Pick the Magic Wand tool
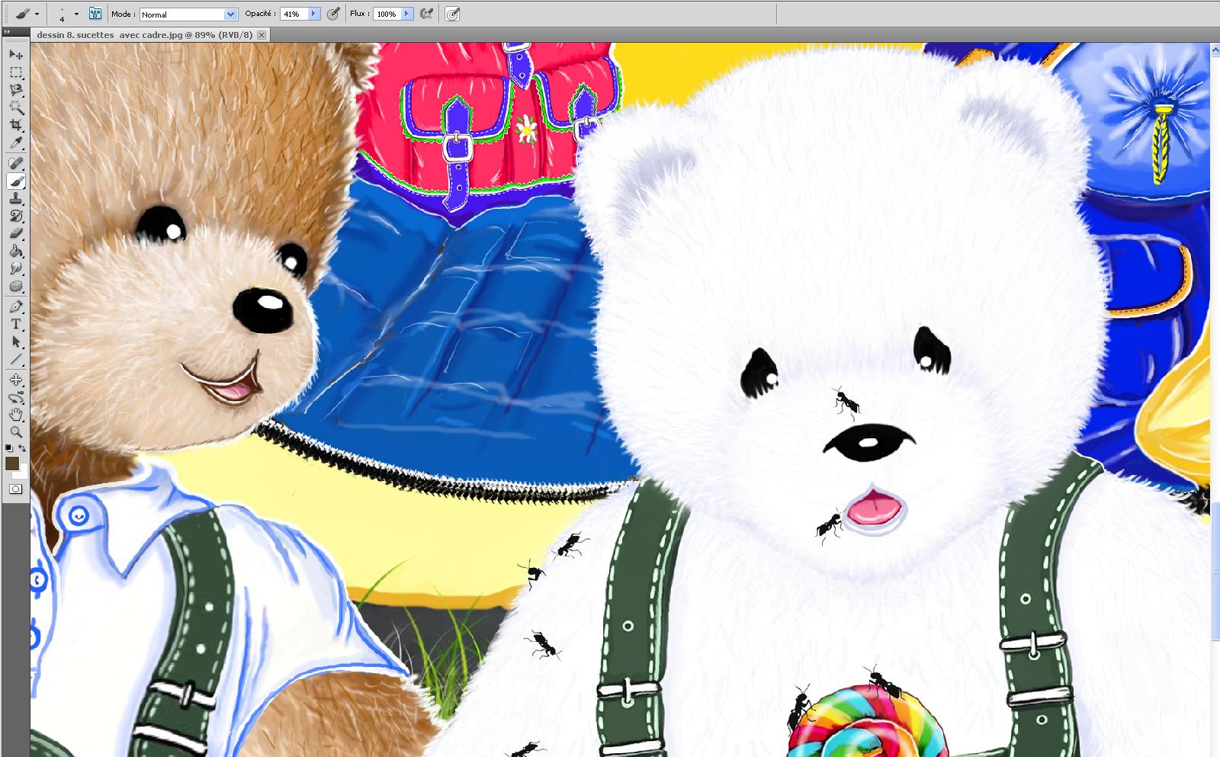The height and width of the screenshot is (757, 1220). (x=16, y=107)
